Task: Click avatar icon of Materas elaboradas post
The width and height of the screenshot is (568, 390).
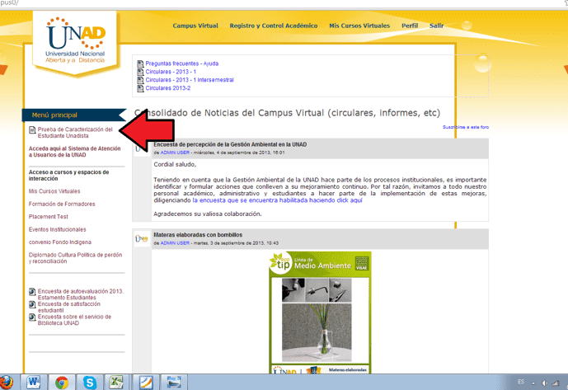Action: 142,238
